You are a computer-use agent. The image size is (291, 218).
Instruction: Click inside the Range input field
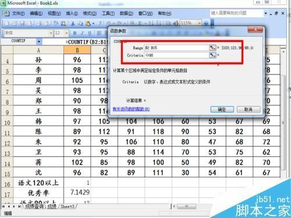pyautogui.click(x=176, y=48)
